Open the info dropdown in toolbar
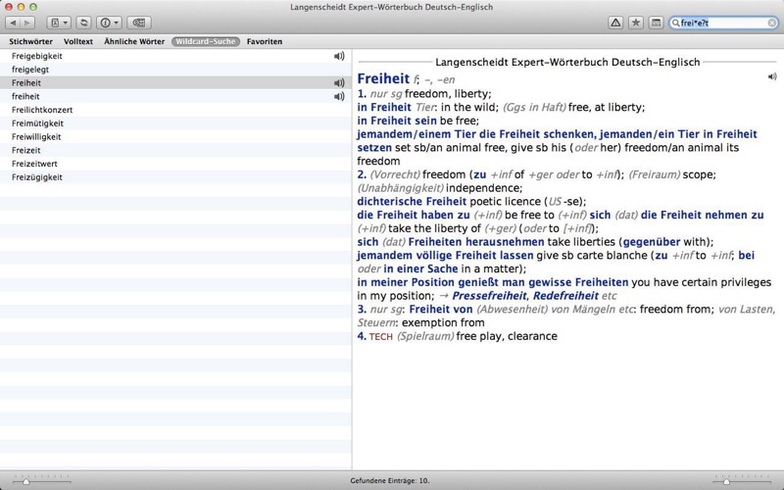 pyautogui.click(x=110, y=23)
